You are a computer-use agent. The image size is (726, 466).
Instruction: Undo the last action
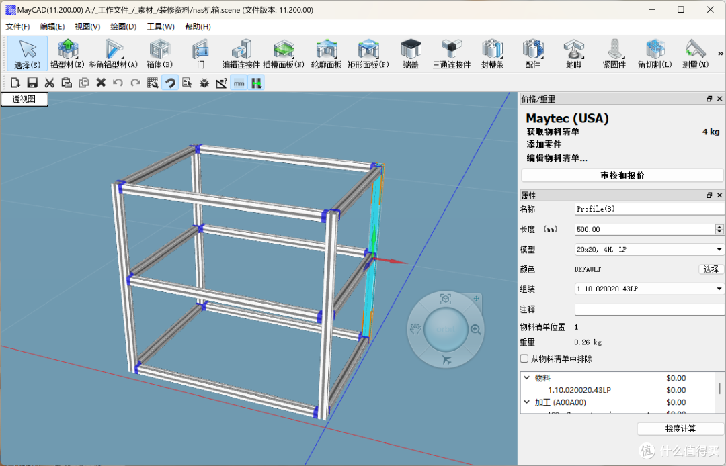coord(118,83)
